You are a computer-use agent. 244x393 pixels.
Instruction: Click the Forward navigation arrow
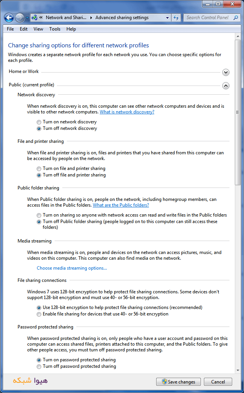tap(19, 18)
